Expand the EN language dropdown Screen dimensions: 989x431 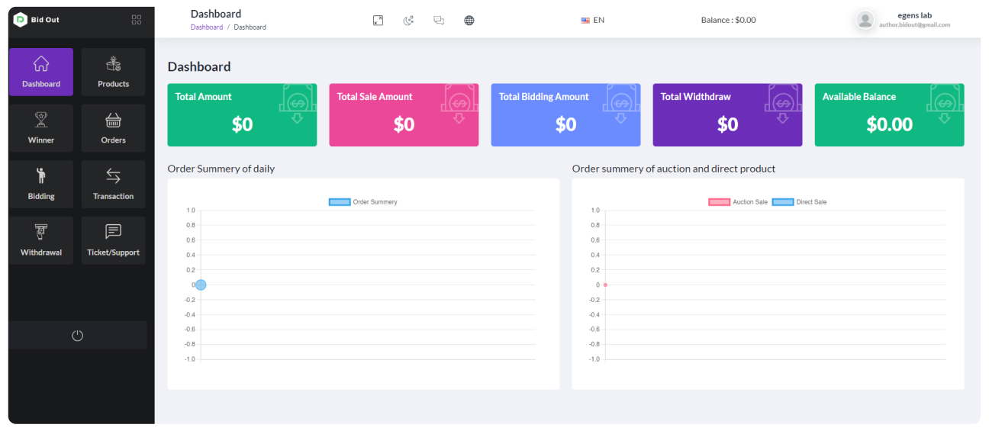(x=593, y=21)
